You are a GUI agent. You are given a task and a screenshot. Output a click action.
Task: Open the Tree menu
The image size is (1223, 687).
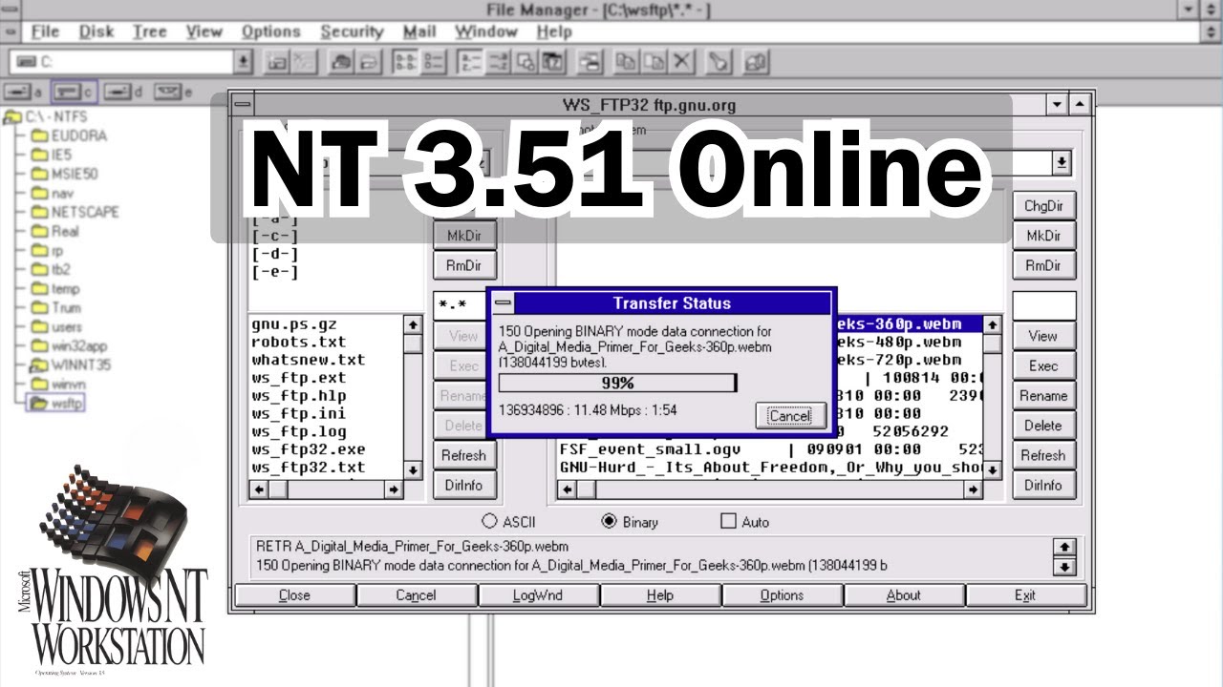pyautogui.click(x=149, y=31)
